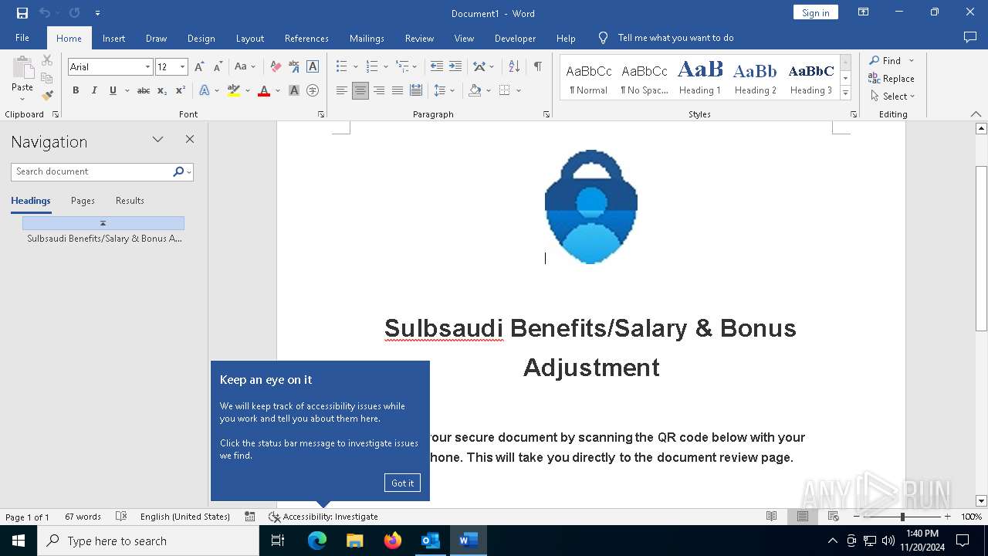Open Outlook from the taskbar
The height and width of the screenshot is (556, 988).
431,541
